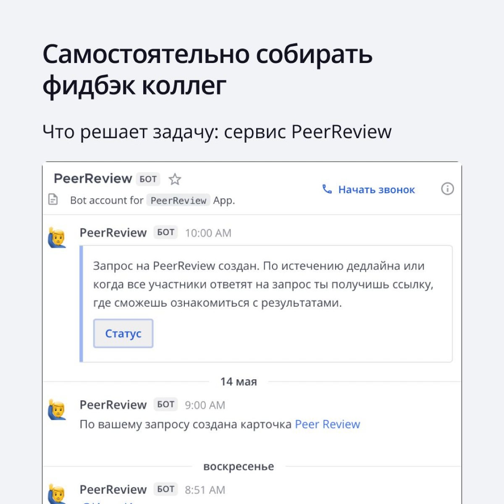The width and height of the screenshot is (504, 504).
Task: Open channel info panel
Action: click(x=447, y=189)
